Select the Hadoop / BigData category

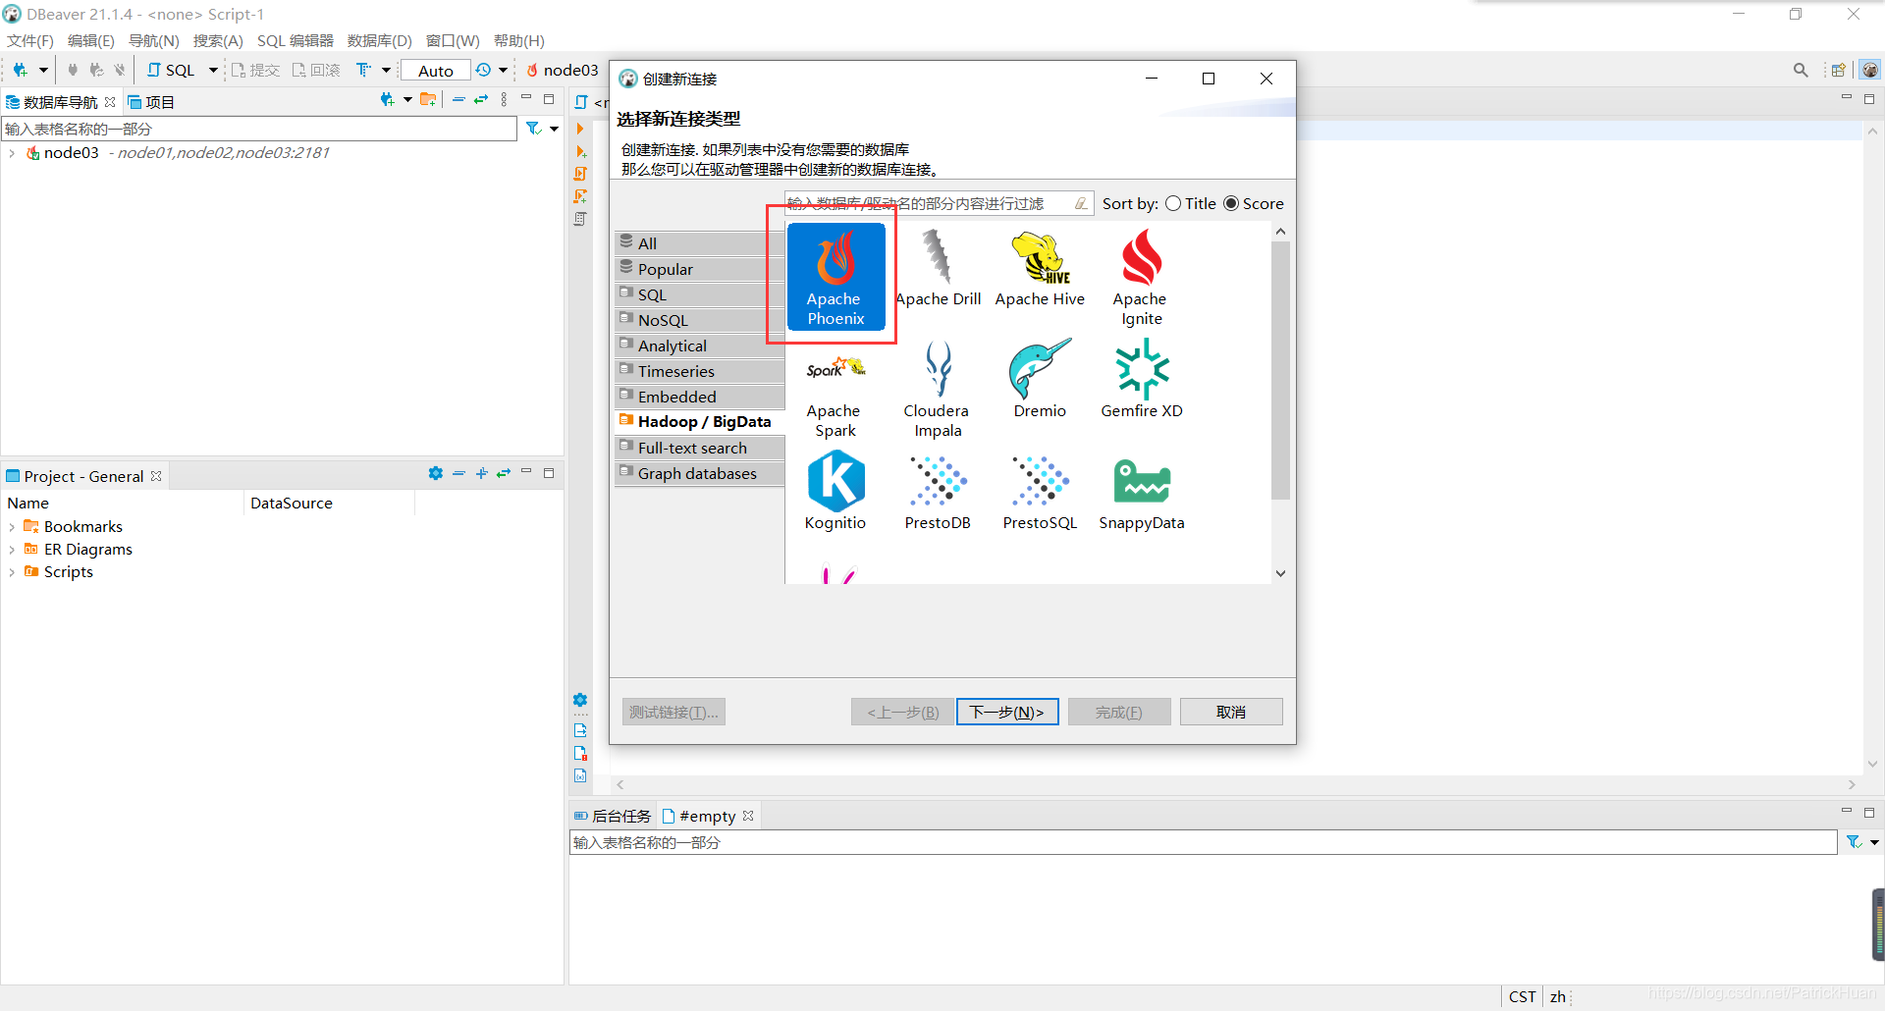[x=701, y=421]
